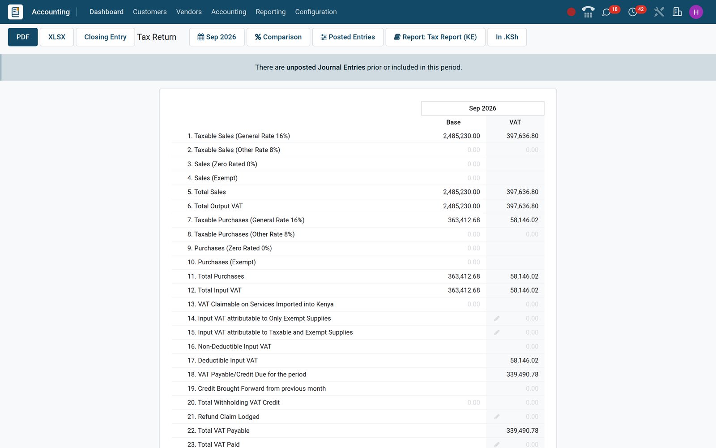Open the VoIP phone dialer icon
This screenshot has width=716, height=448.
pyautogui.click(x=588, y=12)
